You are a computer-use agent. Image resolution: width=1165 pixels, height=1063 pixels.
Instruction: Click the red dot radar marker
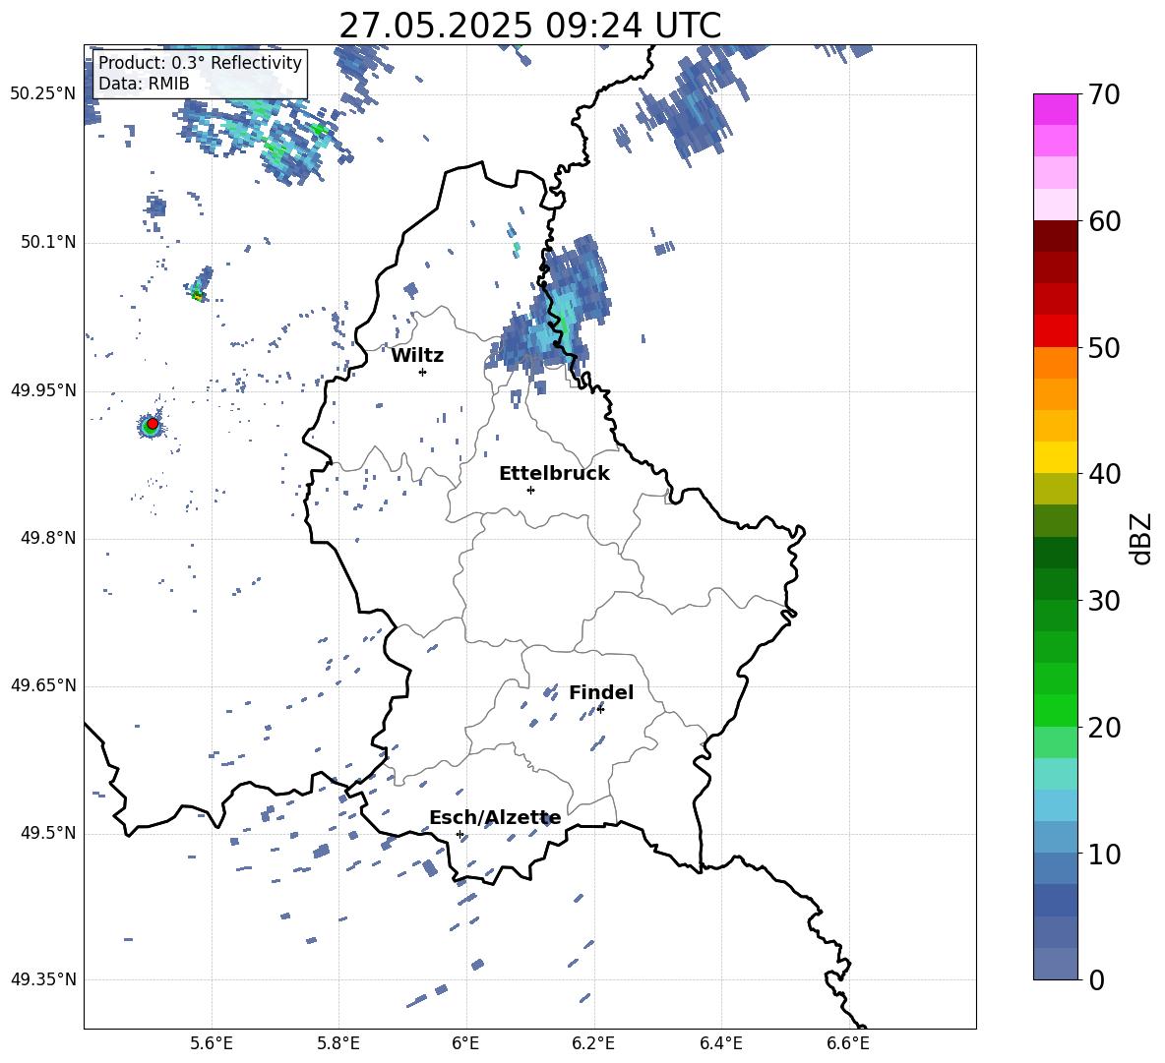tap(153, 423)
